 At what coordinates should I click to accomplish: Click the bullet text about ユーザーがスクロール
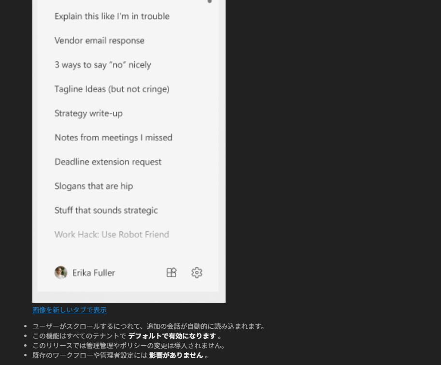click(149, 326)
